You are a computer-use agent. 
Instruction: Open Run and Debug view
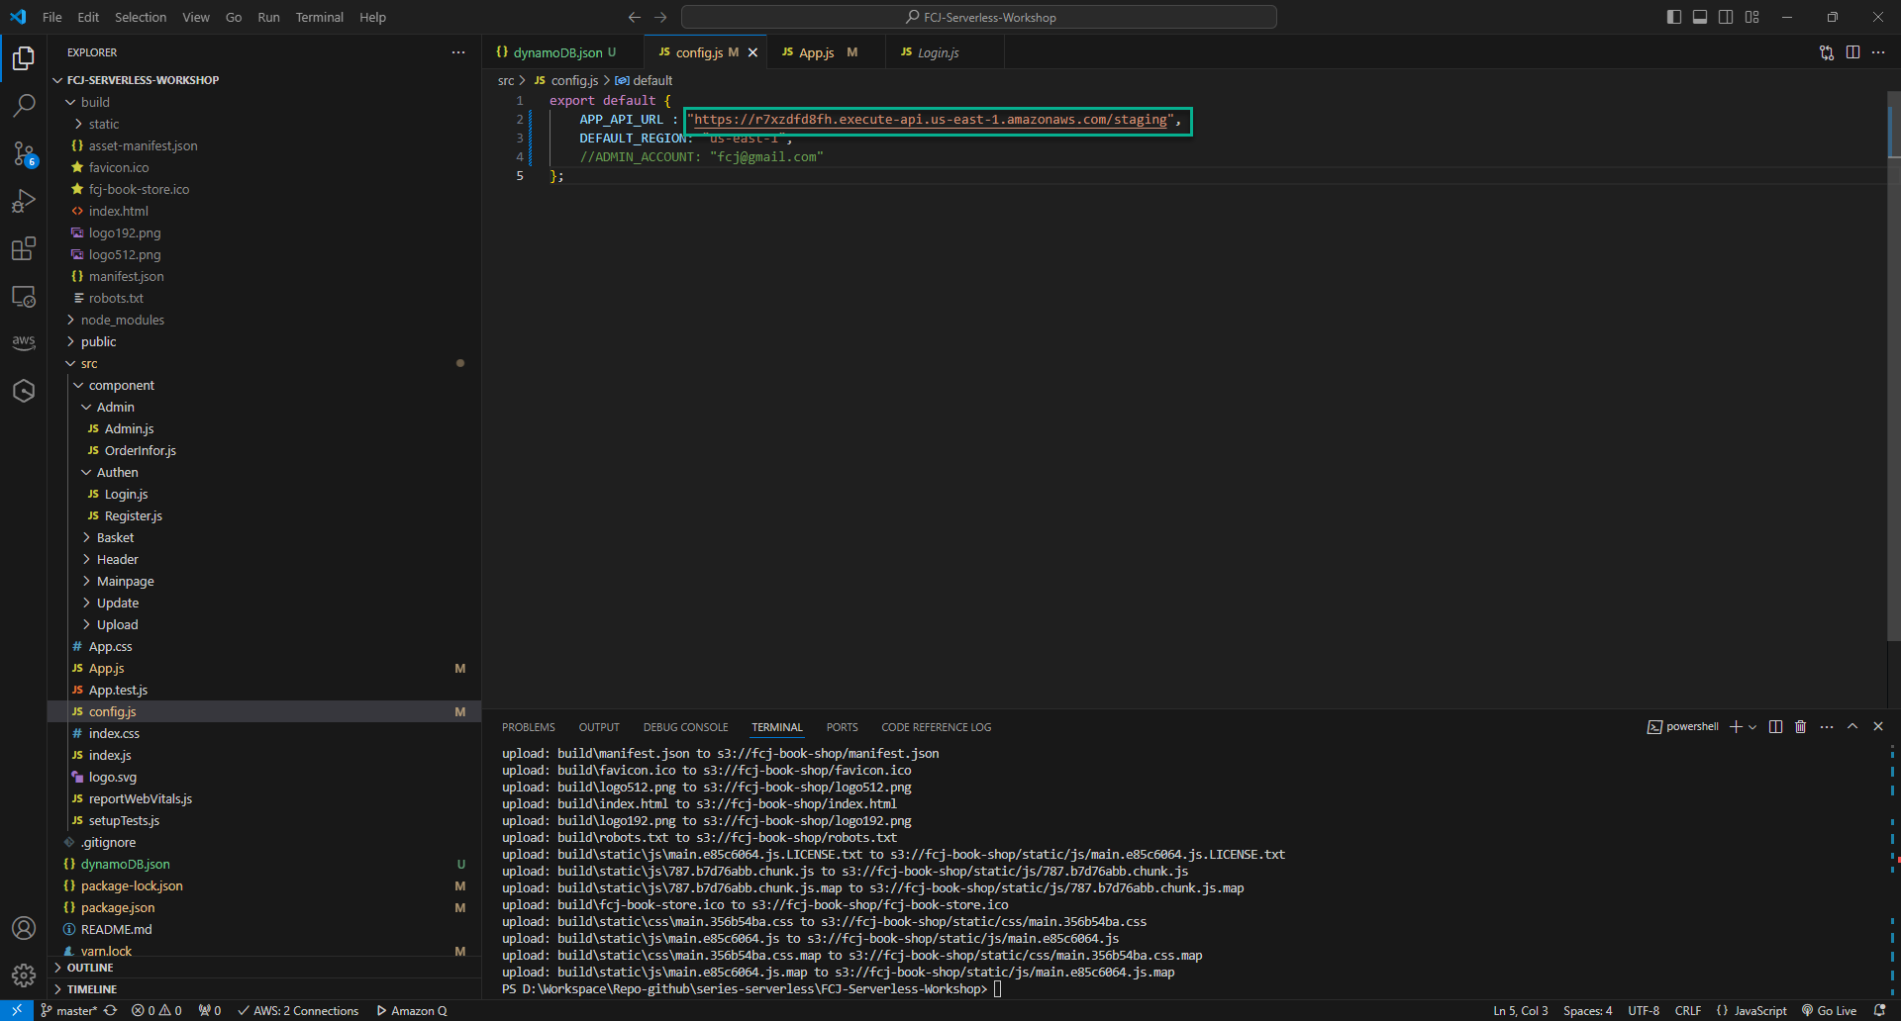[x=24, y=201]
